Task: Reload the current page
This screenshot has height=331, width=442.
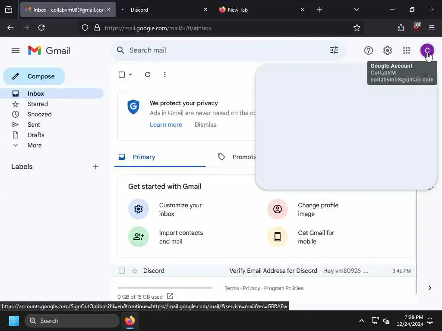Action: (41, 28)
